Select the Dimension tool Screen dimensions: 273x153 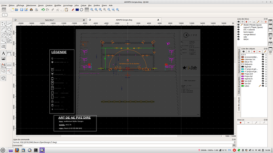[9, 53]
